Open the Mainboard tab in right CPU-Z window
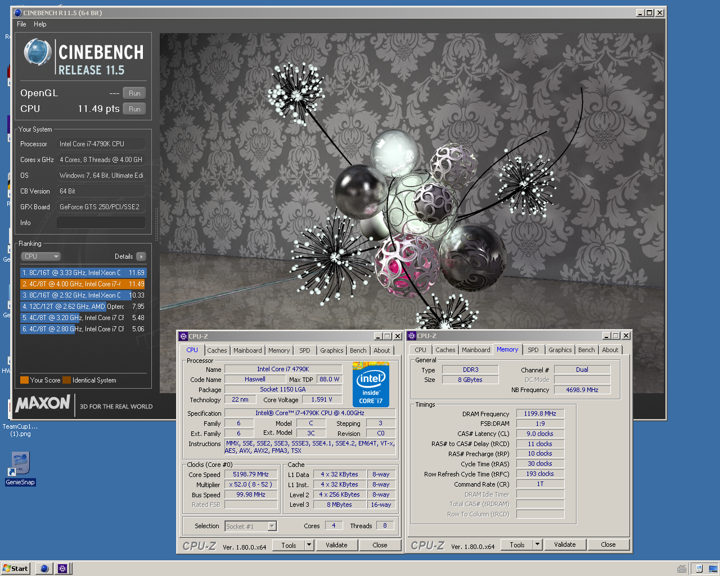Image resolution: width=720 pixels, height=576 pixels. (476, 350)
